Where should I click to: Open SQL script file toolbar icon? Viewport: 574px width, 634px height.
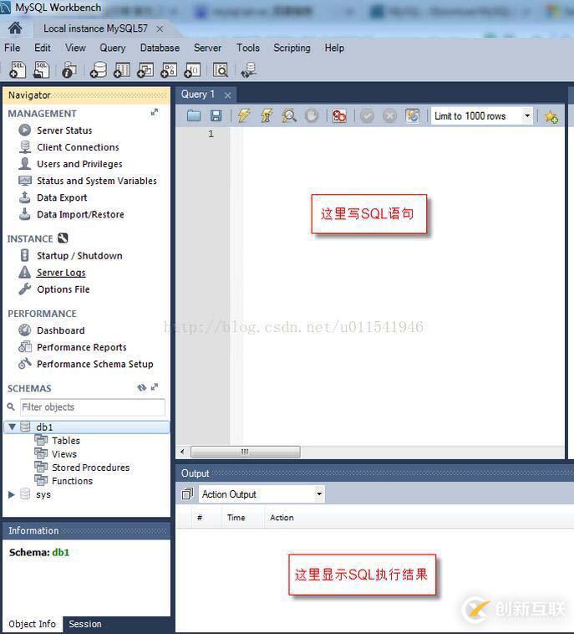coord(41,70)
